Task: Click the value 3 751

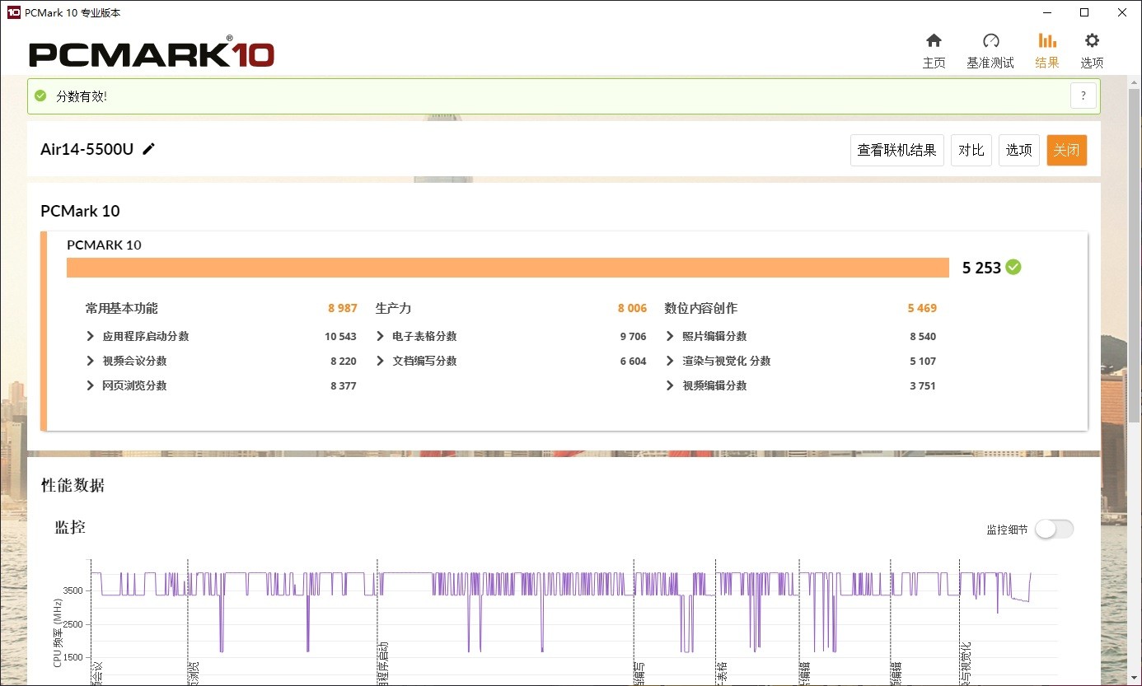Action: [x=923, y=385]
